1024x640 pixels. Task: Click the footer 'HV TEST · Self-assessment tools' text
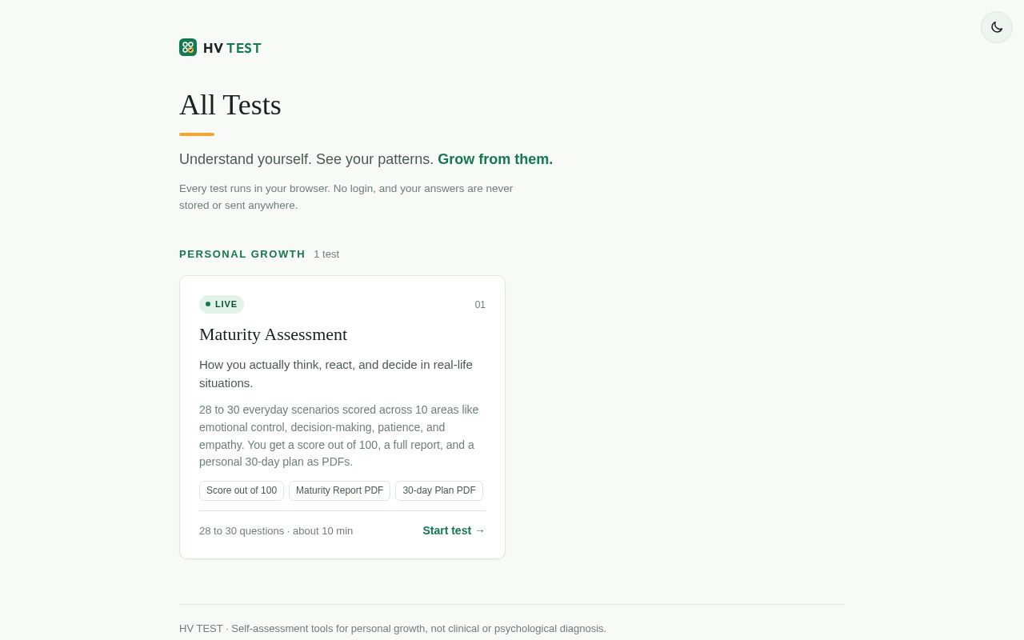click(x=393, y=629)
